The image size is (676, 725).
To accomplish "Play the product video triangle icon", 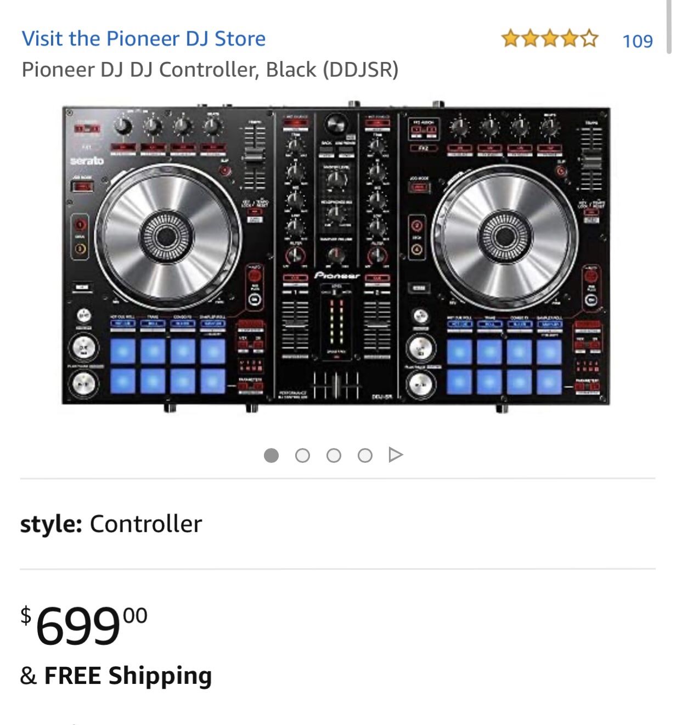I will [395, 455].
